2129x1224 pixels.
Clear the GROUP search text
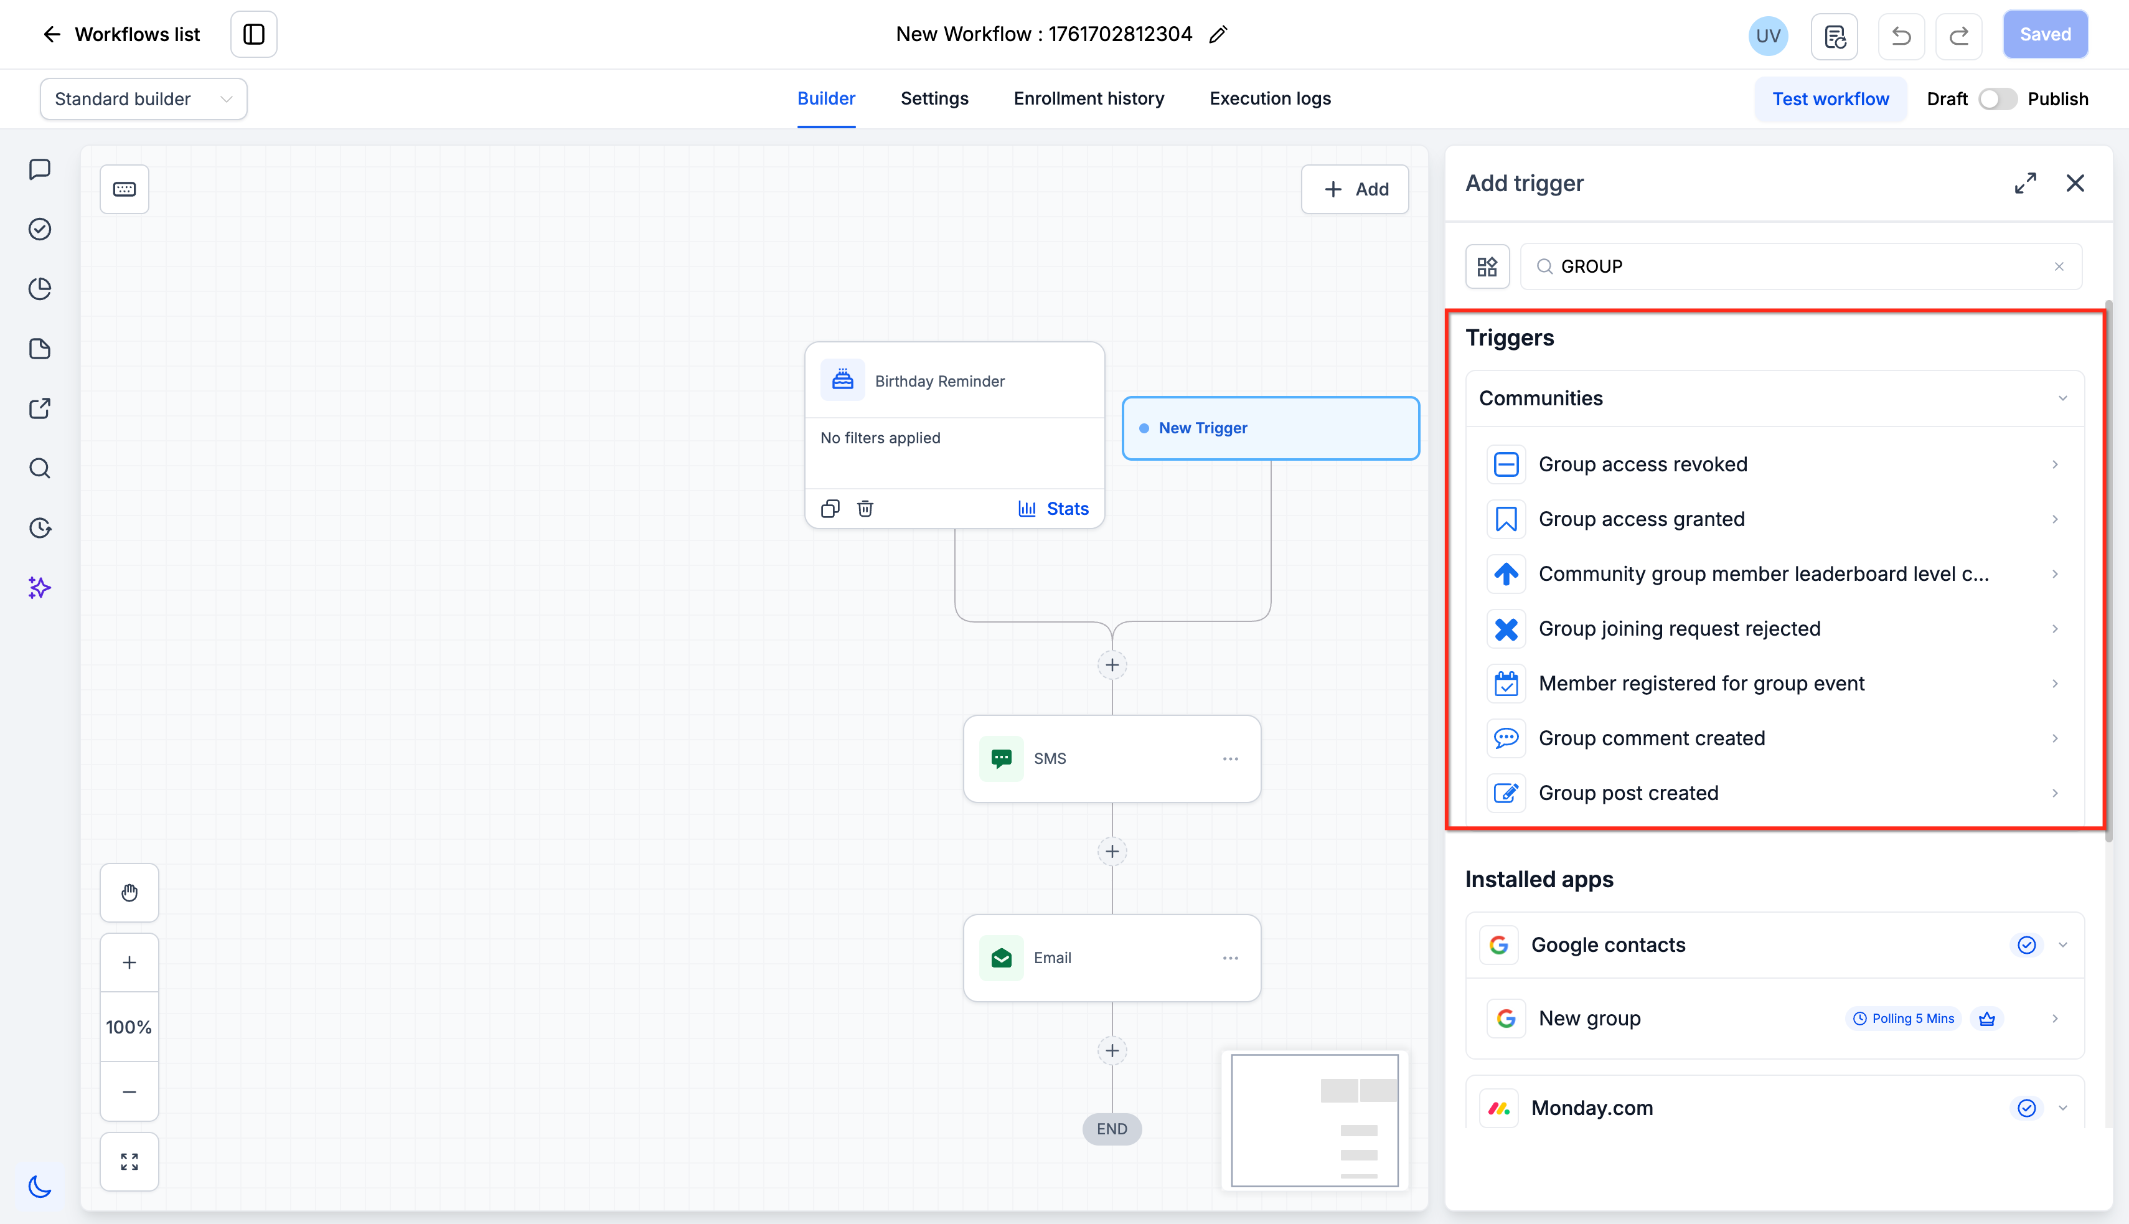(2059, 266)
